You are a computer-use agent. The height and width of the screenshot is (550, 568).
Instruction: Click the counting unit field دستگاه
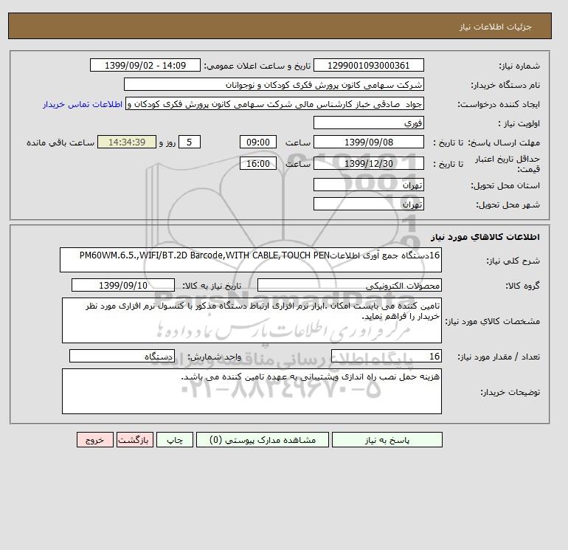(x=122, y=356)
